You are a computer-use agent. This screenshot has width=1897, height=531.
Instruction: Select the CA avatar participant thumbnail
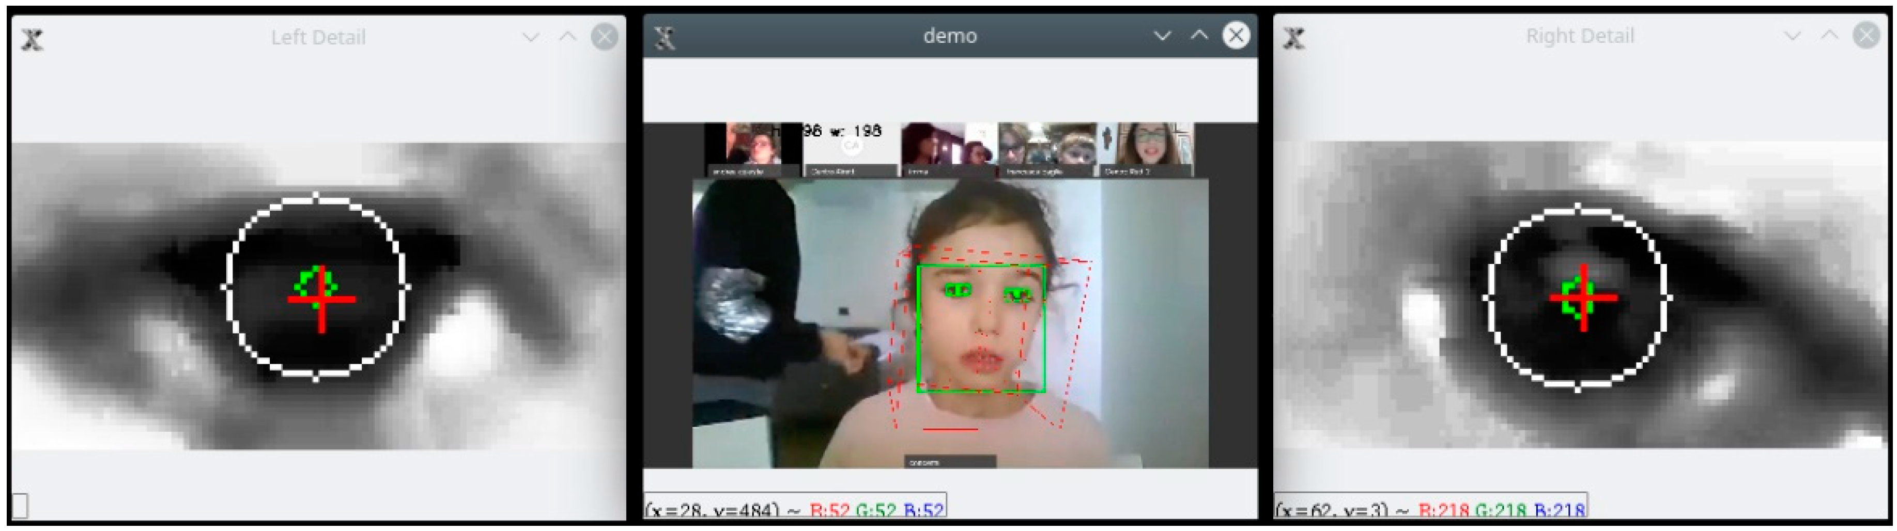pos(851,149)
